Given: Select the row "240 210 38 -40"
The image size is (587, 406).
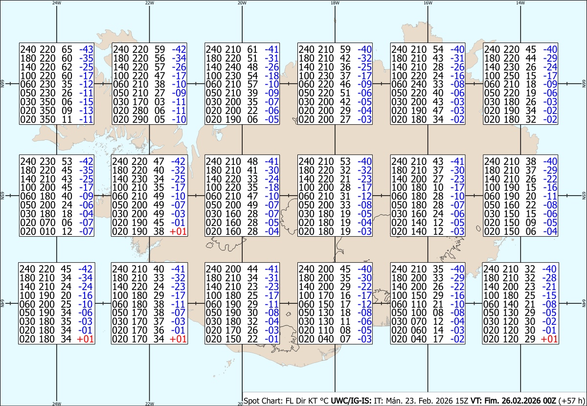Looking at the screenshot, I should click(521, 162).
